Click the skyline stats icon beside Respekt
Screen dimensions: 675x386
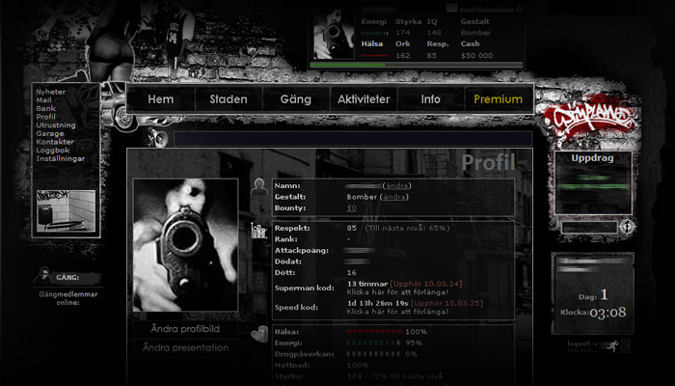[258, 230]
